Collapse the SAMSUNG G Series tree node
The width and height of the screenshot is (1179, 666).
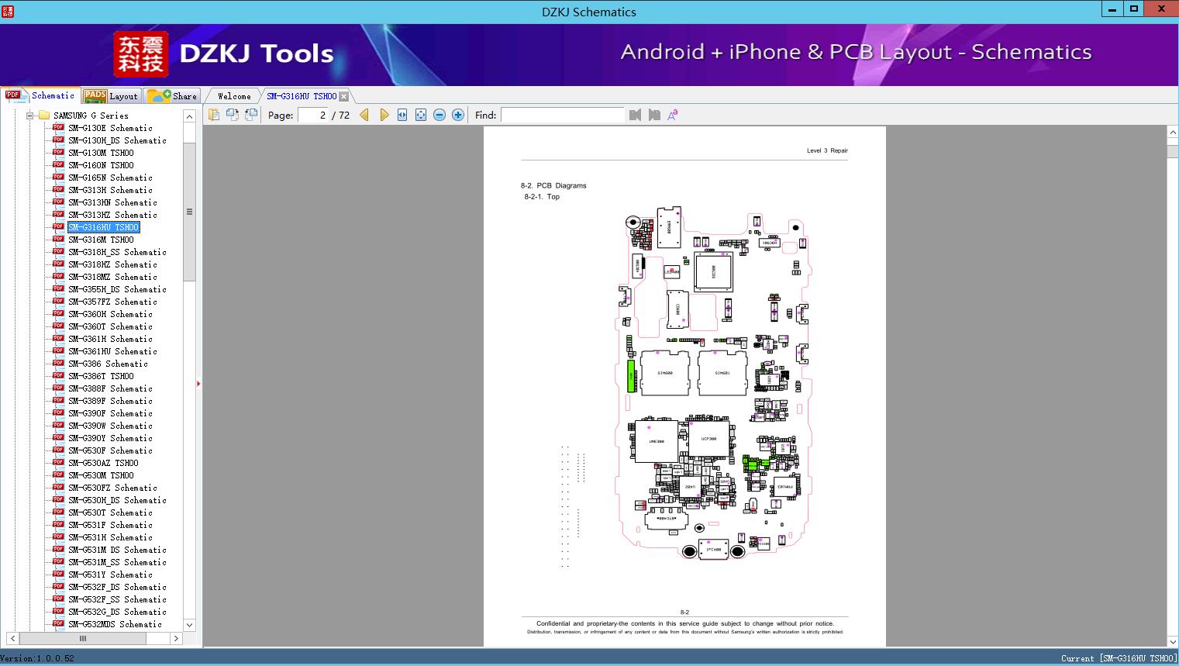click(30, 116)
